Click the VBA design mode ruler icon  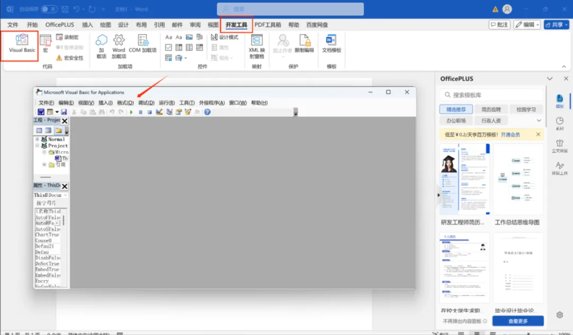[x=159, y=112]
